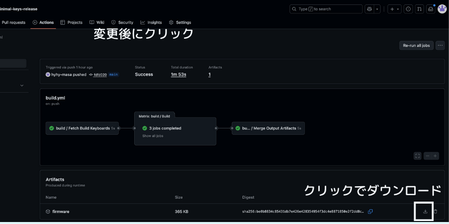Switch to the Security tab
449x224 pixels.
pyautogui.click(x=122, y=22)
